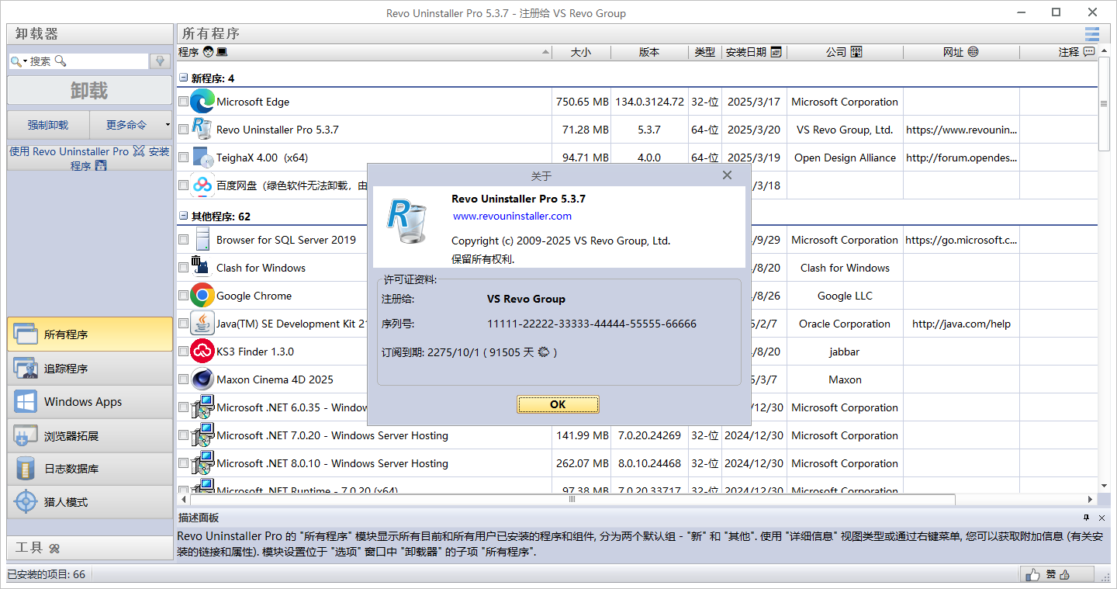Click the TeighaX 4.00 program icon

tap(202, 158)
